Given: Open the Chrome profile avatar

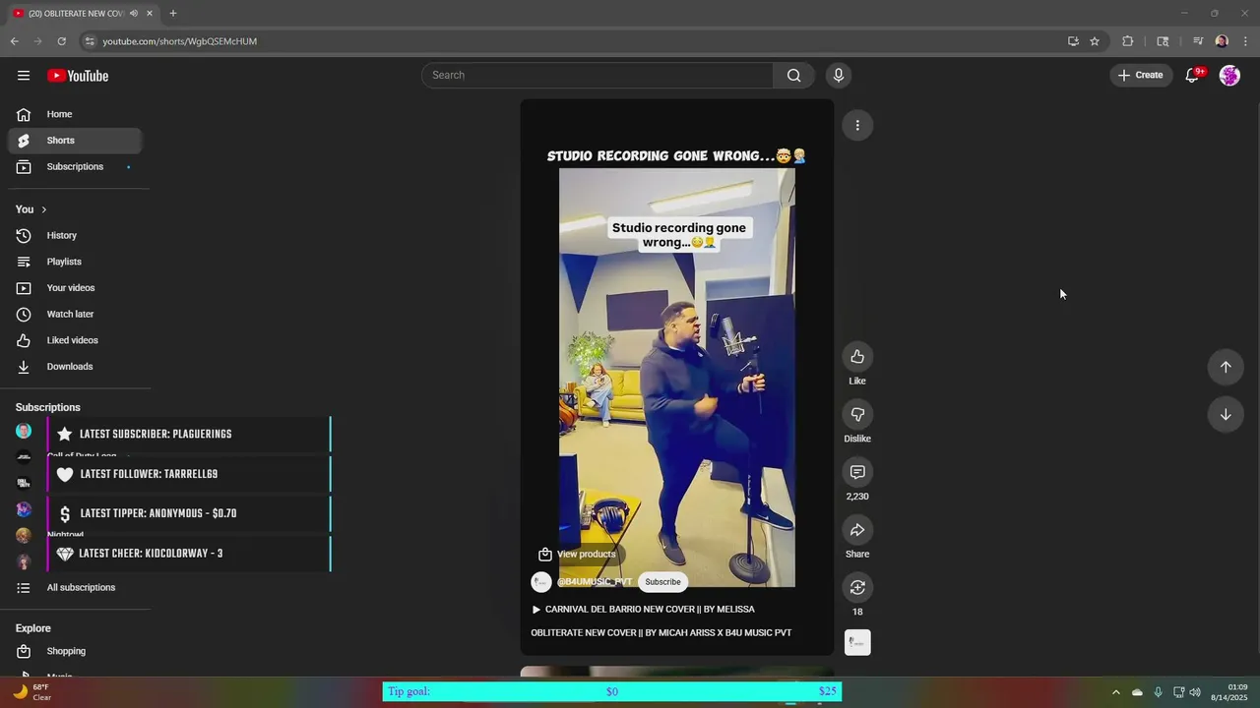Looking at the screenshot, I should 1222,41.
